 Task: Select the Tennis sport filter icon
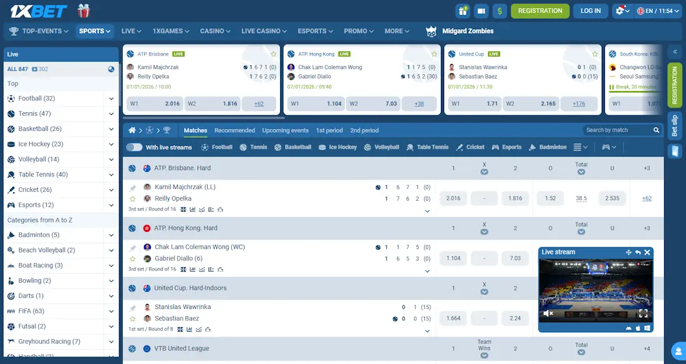pyautogui.click(x=242, y=147)
